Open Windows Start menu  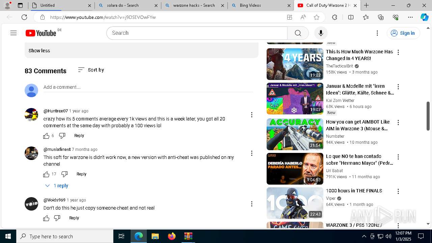(8, 236)
